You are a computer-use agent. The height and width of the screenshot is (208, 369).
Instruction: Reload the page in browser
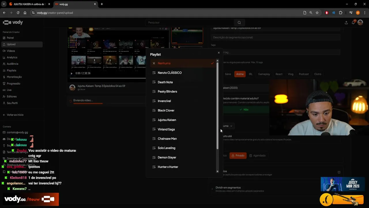click(x=18, y=13)
